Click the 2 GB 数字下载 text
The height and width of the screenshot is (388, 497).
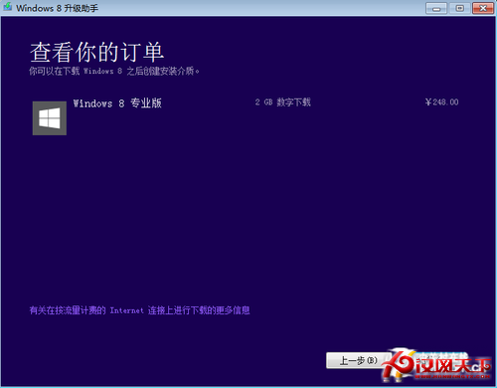(x=283, y=102)
